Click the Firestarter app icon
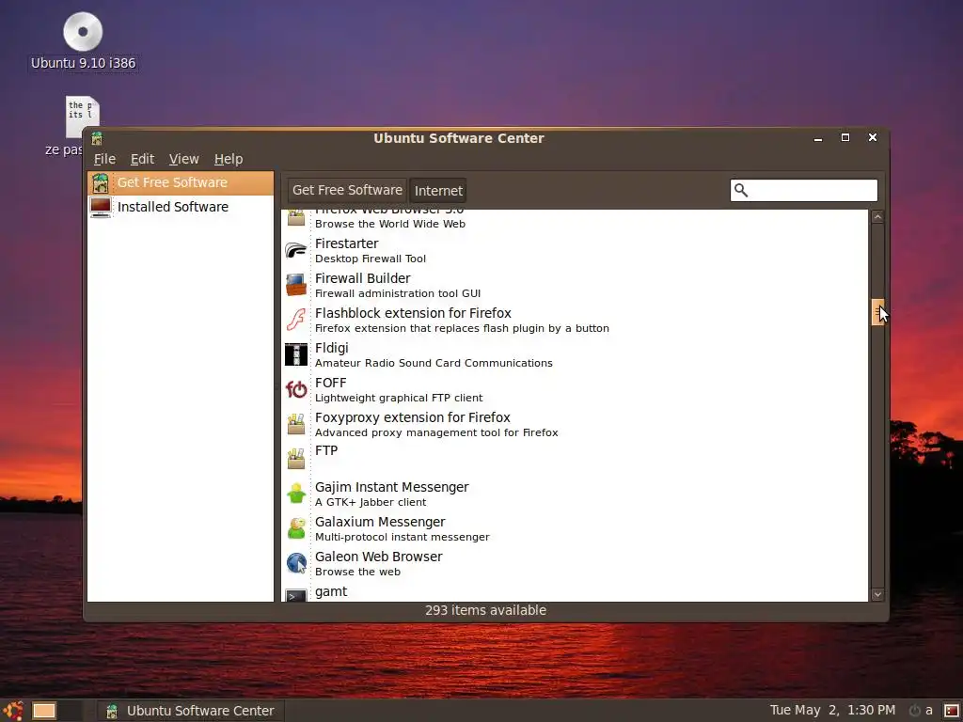 pos(296,250)
